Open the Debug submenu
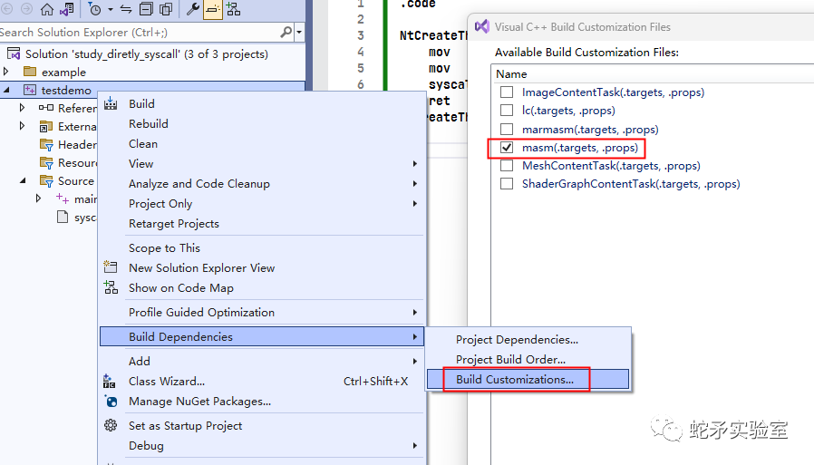This screenshot has width=814, height=465. [262, 446]
